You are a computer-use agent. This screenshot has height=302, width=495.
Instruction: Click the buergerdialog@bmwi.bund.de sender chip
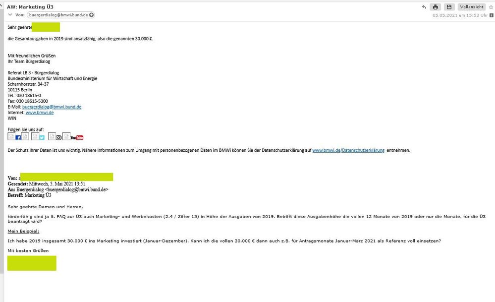[x=58, y=15]
